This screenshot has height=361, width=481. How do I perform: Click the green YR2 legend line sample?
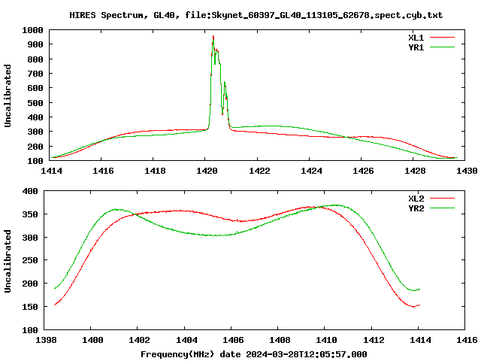[x=442, y=208]
